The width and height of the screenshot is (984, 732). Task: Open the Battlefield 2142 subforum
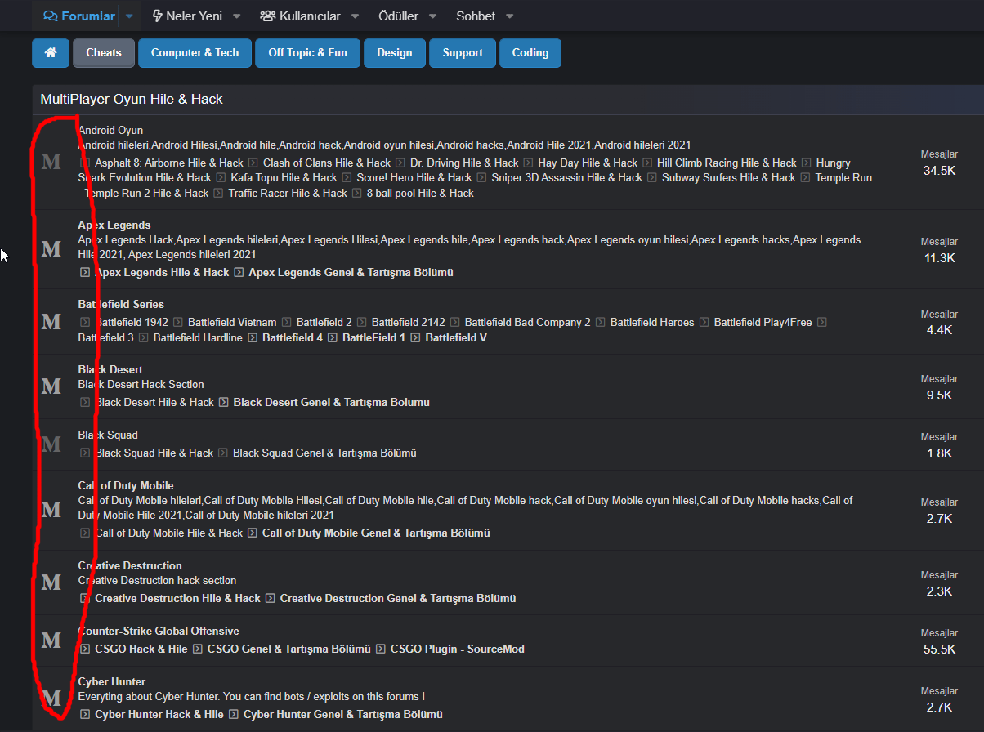pyautogui.click(x=408, y=322)
